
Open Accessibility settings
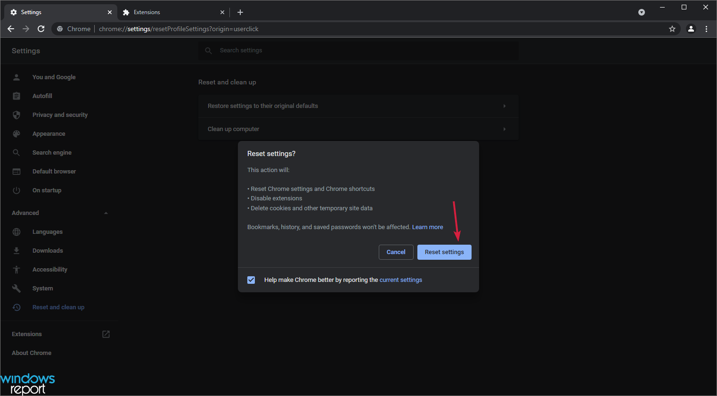(49, 269)
